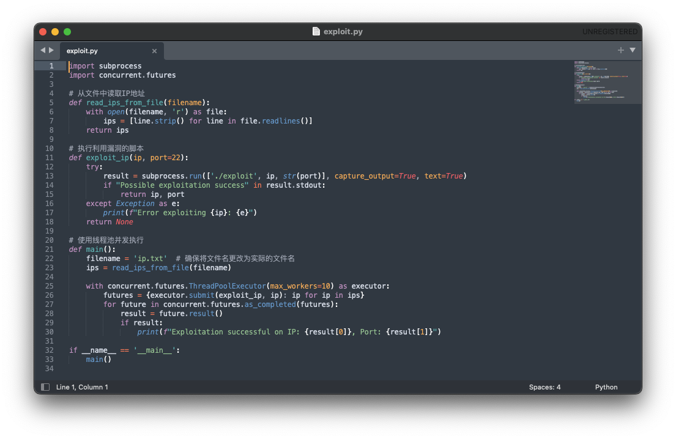Click the minimap code overview
This screenshot has height=439, width=676.
[x=607, y=82]
